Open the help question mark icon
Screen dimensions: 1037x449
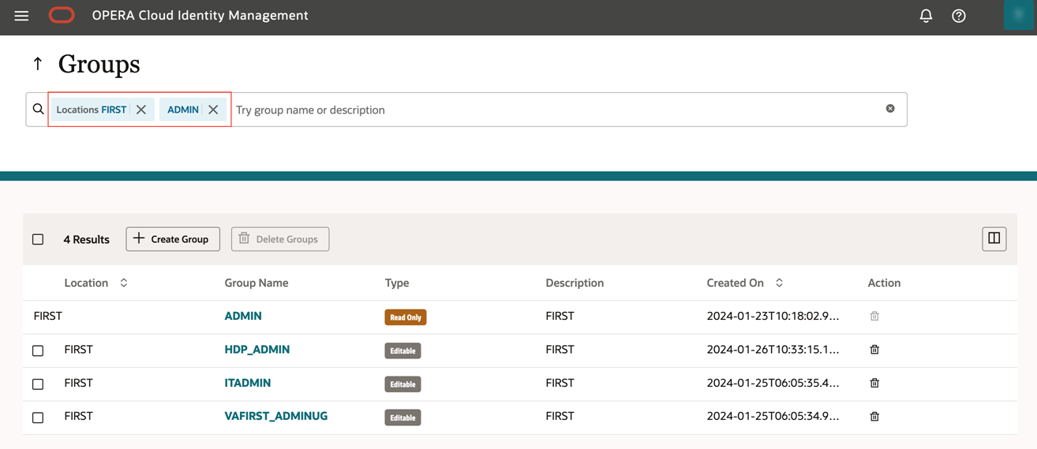tap(959, 16)
